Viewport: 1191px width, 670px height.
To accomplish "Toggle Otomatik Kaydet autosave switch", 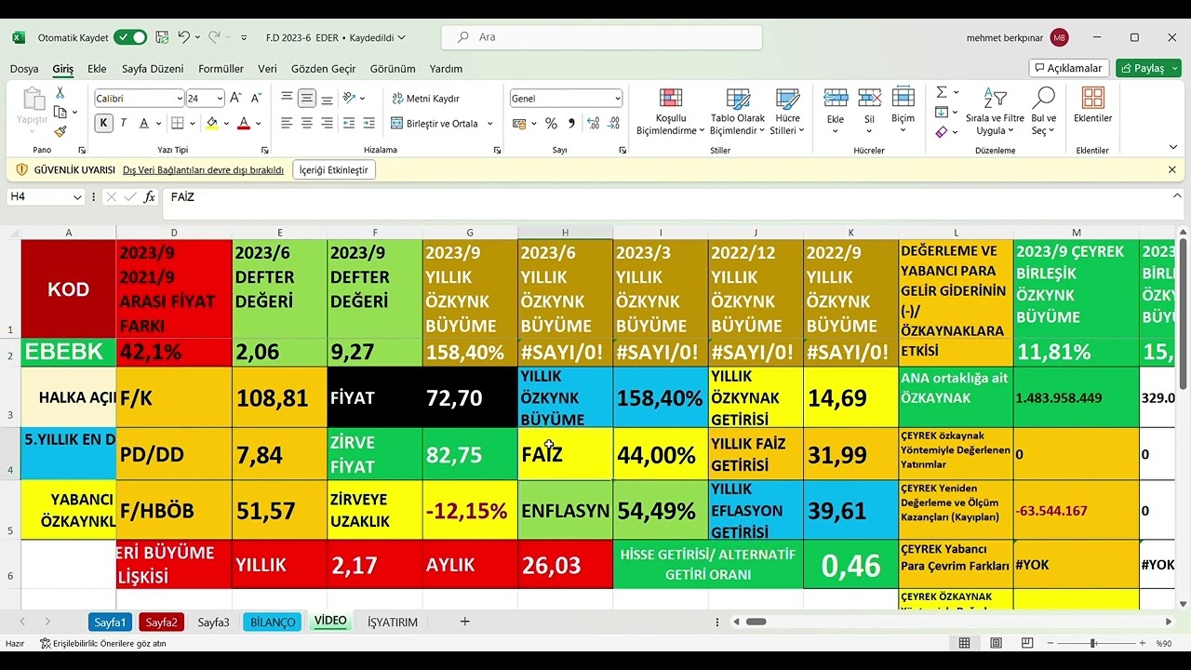I will pyautogui.click(x=130, y=37).
